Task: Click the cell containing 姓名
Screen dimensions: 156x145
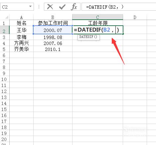Action: 21,23
